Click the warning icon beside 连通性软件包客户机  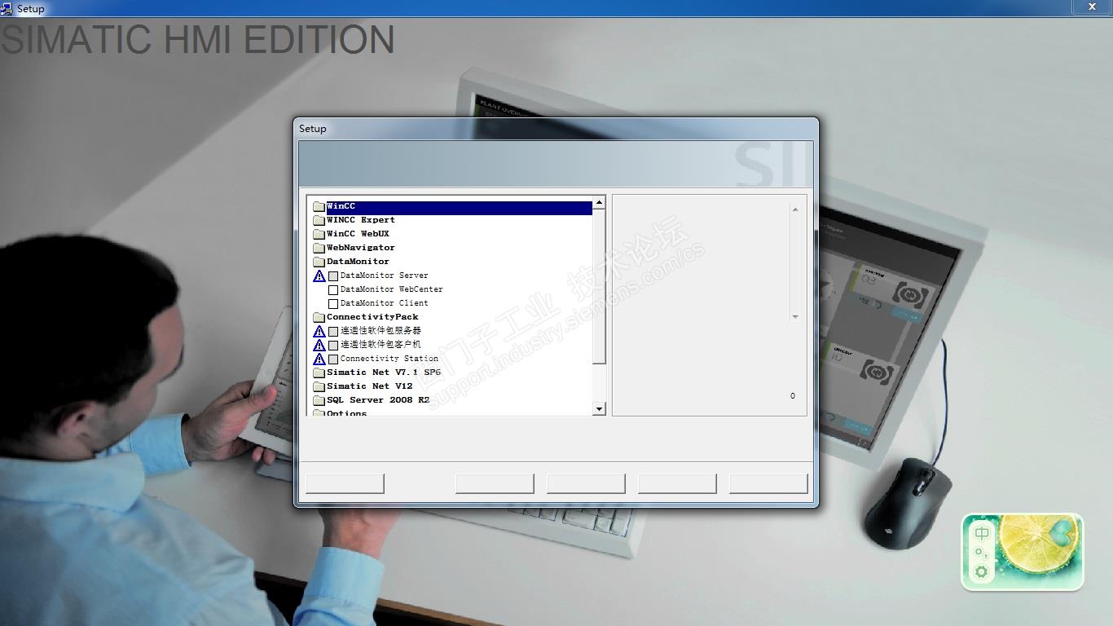[x=319, y=346]
